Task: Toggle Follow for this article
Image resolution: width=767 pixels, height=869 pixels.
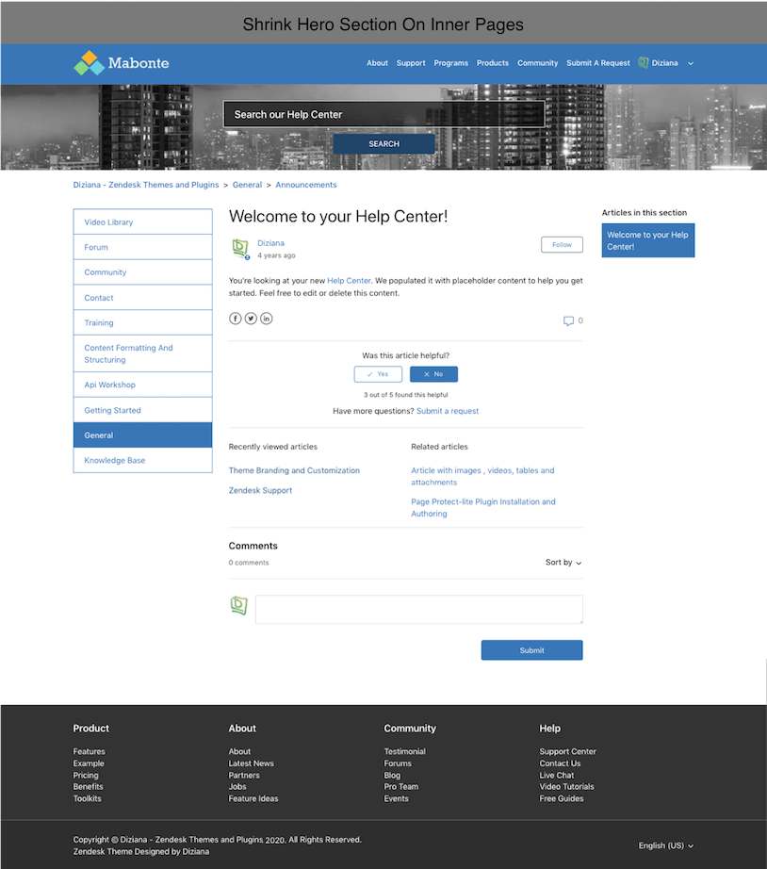Action: click(562, 245)
